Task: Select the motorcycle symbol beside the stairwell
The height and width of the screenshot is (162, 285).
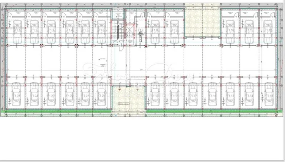Action: pos(141,36)
